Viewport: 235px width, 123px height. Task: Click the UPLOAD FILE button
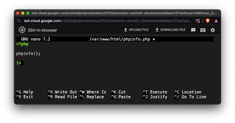tap(136, 30)
